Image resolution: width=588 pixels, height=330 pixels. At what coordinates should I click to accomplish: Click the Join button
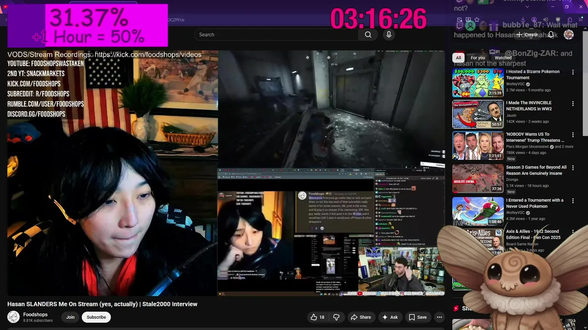point(70,317)
